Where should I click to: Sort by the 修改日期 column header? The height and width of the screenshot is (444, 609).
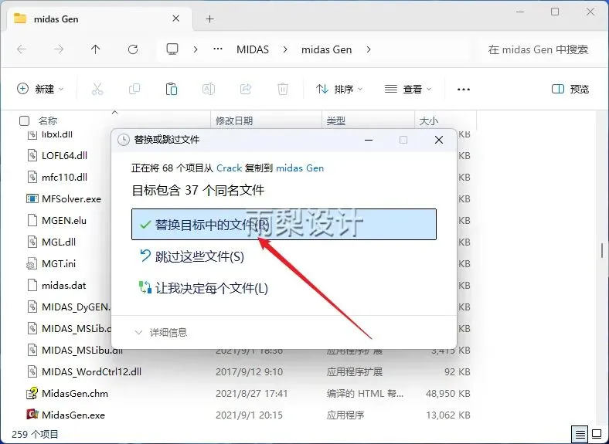[234, 121]
